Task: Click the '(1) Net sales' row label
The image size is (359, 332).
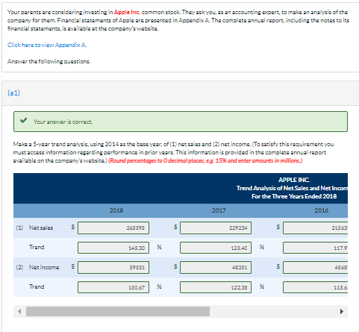Action: [34, 228]
